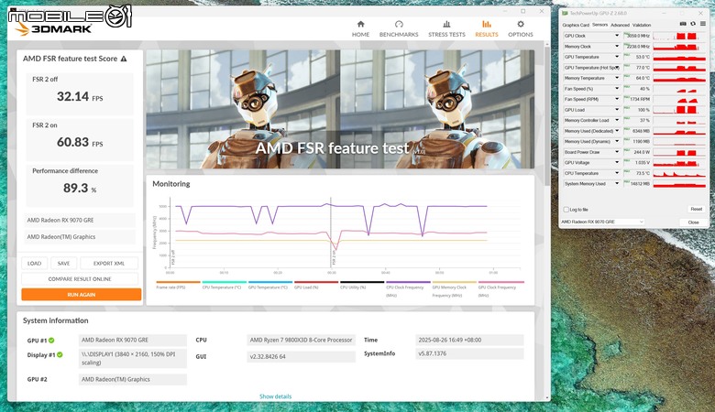Click the Reset button in GPU-Z

tap(696, 209)
